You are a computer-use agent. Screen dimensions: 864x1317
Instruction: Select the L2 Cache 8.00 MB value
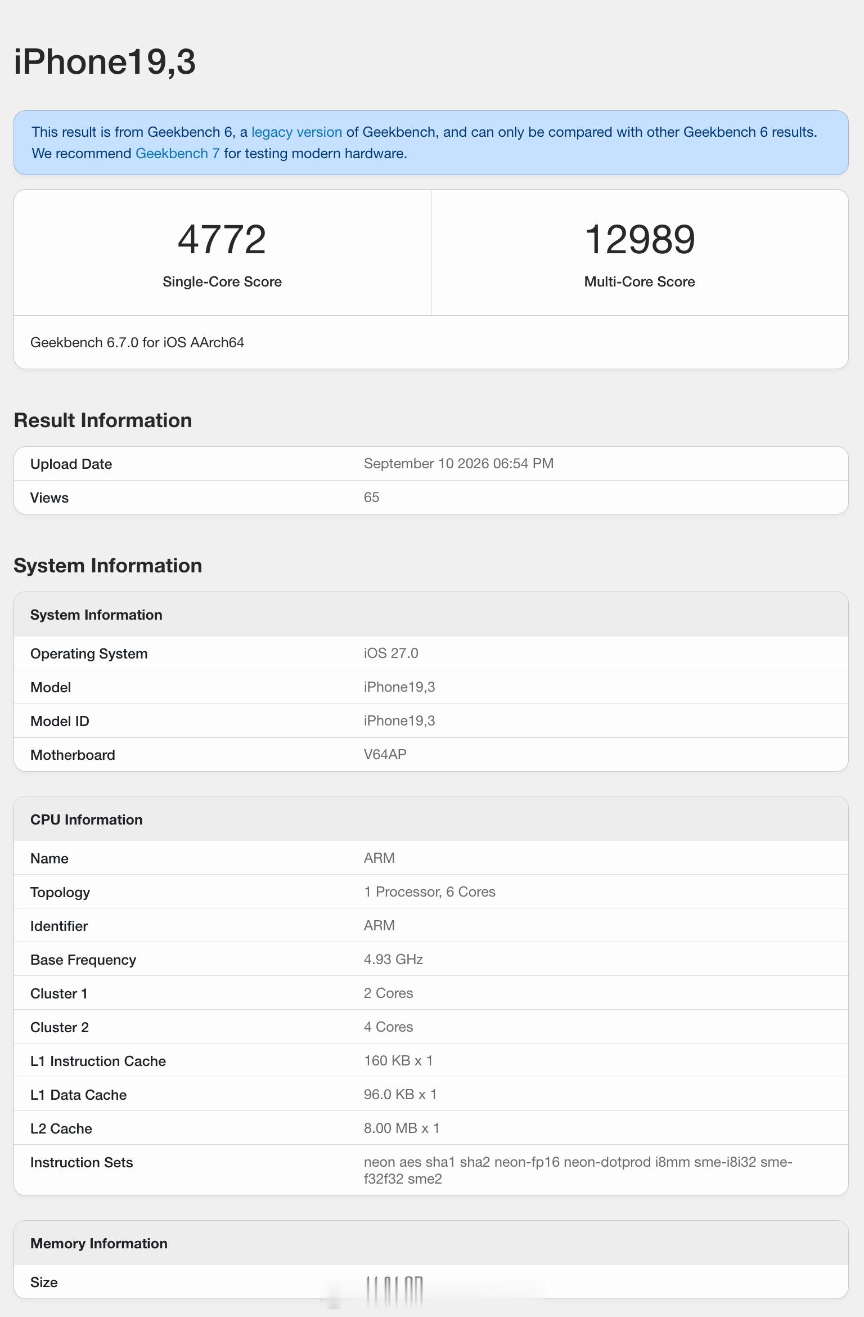pos(402,1128)
